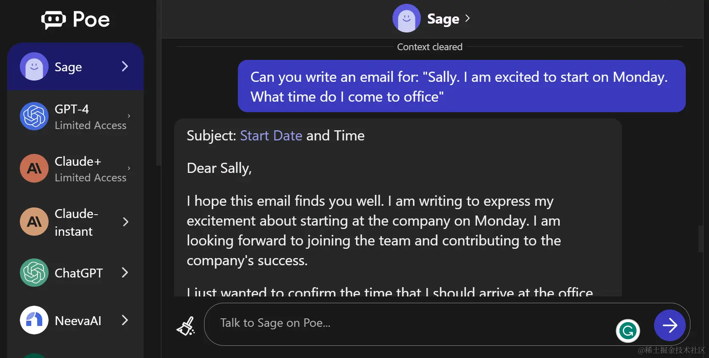Expand the NeevaAI chevron arrow
This screenshot has width=709, height=358.
(125, 320)
